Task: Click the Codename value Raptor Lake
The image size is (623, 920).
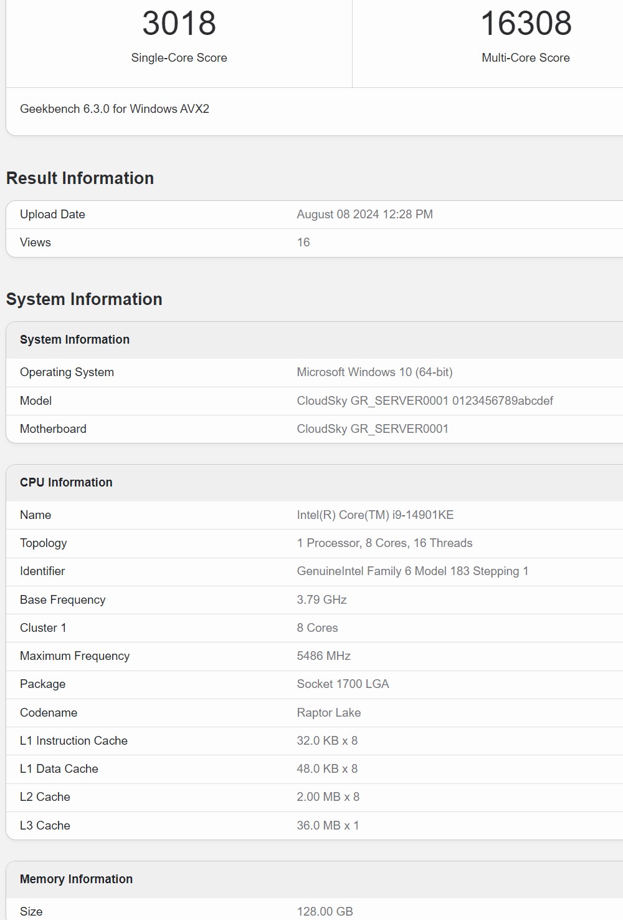Action: click(328, 713)
